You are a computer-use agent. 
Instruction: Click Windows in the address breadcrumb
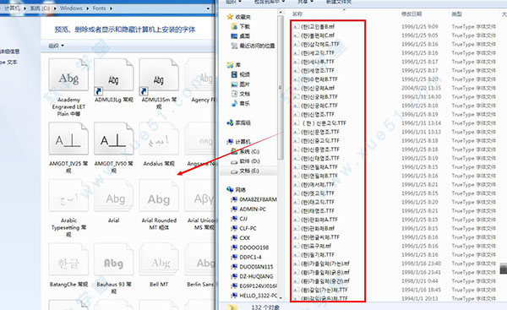(71, 8)
